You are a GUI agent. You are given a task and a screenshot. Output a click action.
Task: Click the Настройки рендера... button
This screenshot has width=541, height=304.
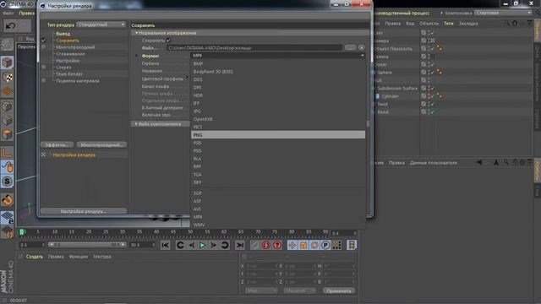(x=84, y=211)
